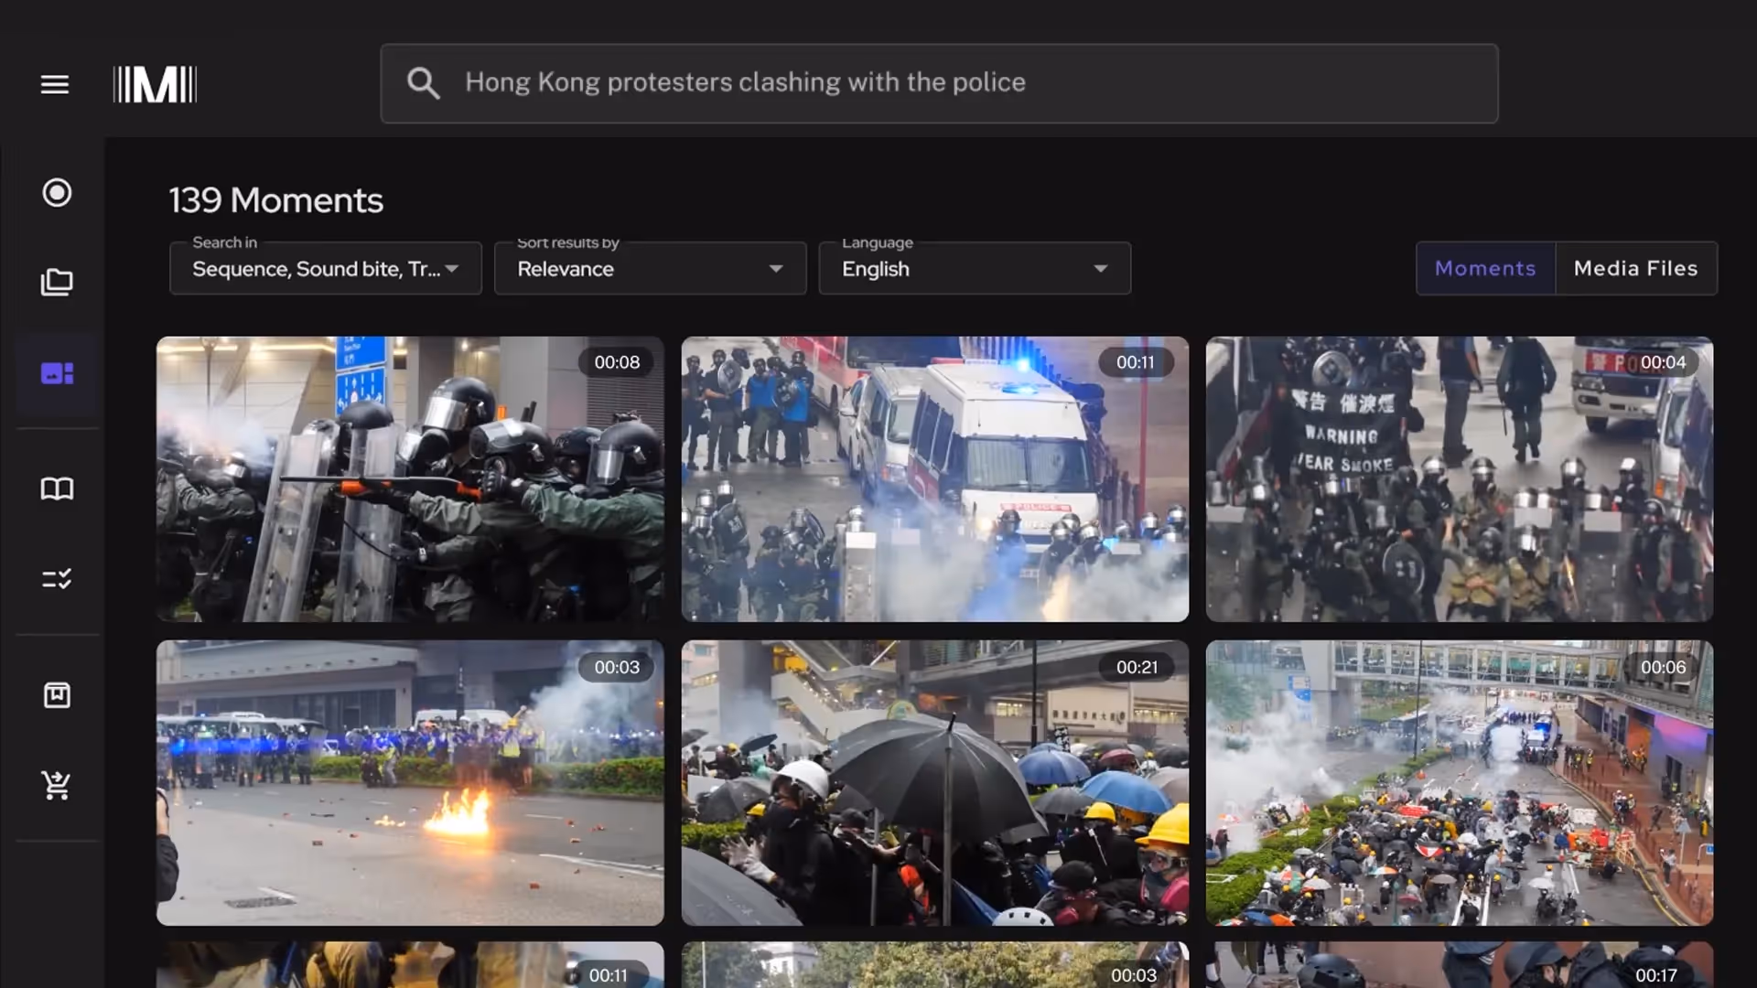Screen dimensions: 1757x988
Task: Expand the Language English dropdown
Action: (x=975, y=269)
